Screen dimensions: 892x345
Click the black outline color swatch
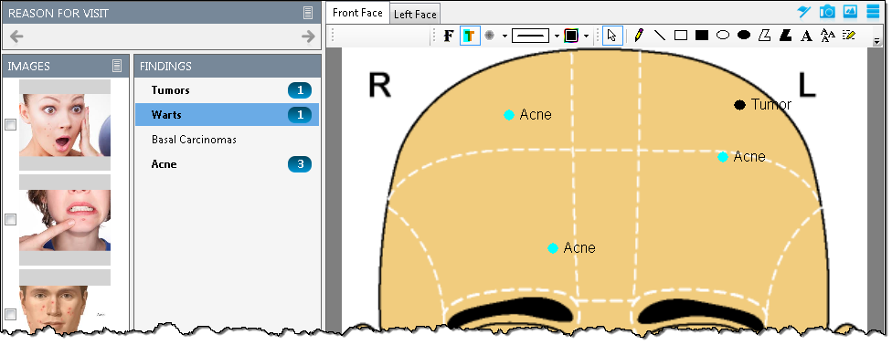[570, 36]
